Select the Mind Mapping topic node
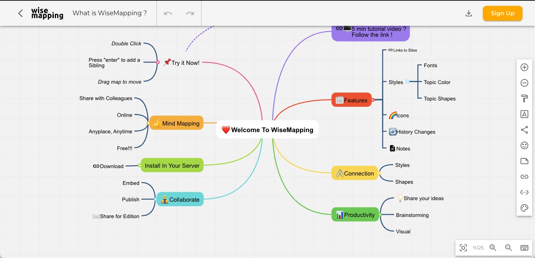Image resolution: width=535 pixels, height=258 pixels. (176, 123)
